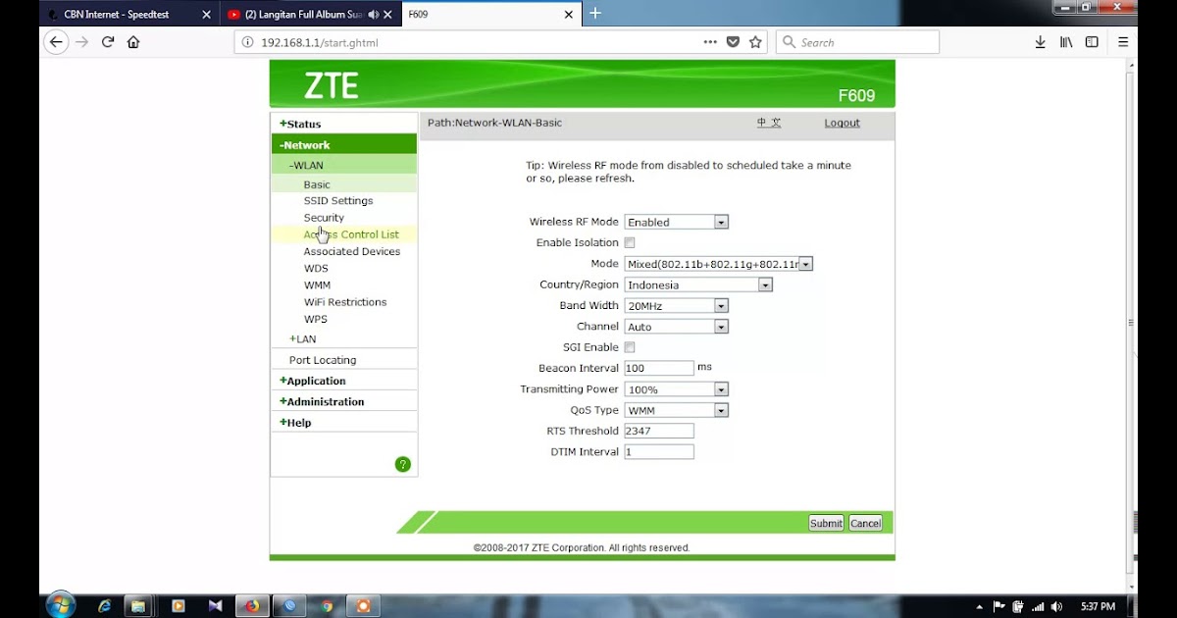
Task: Mute the Langitan Full Album tab audio
Action: [374, 15]
